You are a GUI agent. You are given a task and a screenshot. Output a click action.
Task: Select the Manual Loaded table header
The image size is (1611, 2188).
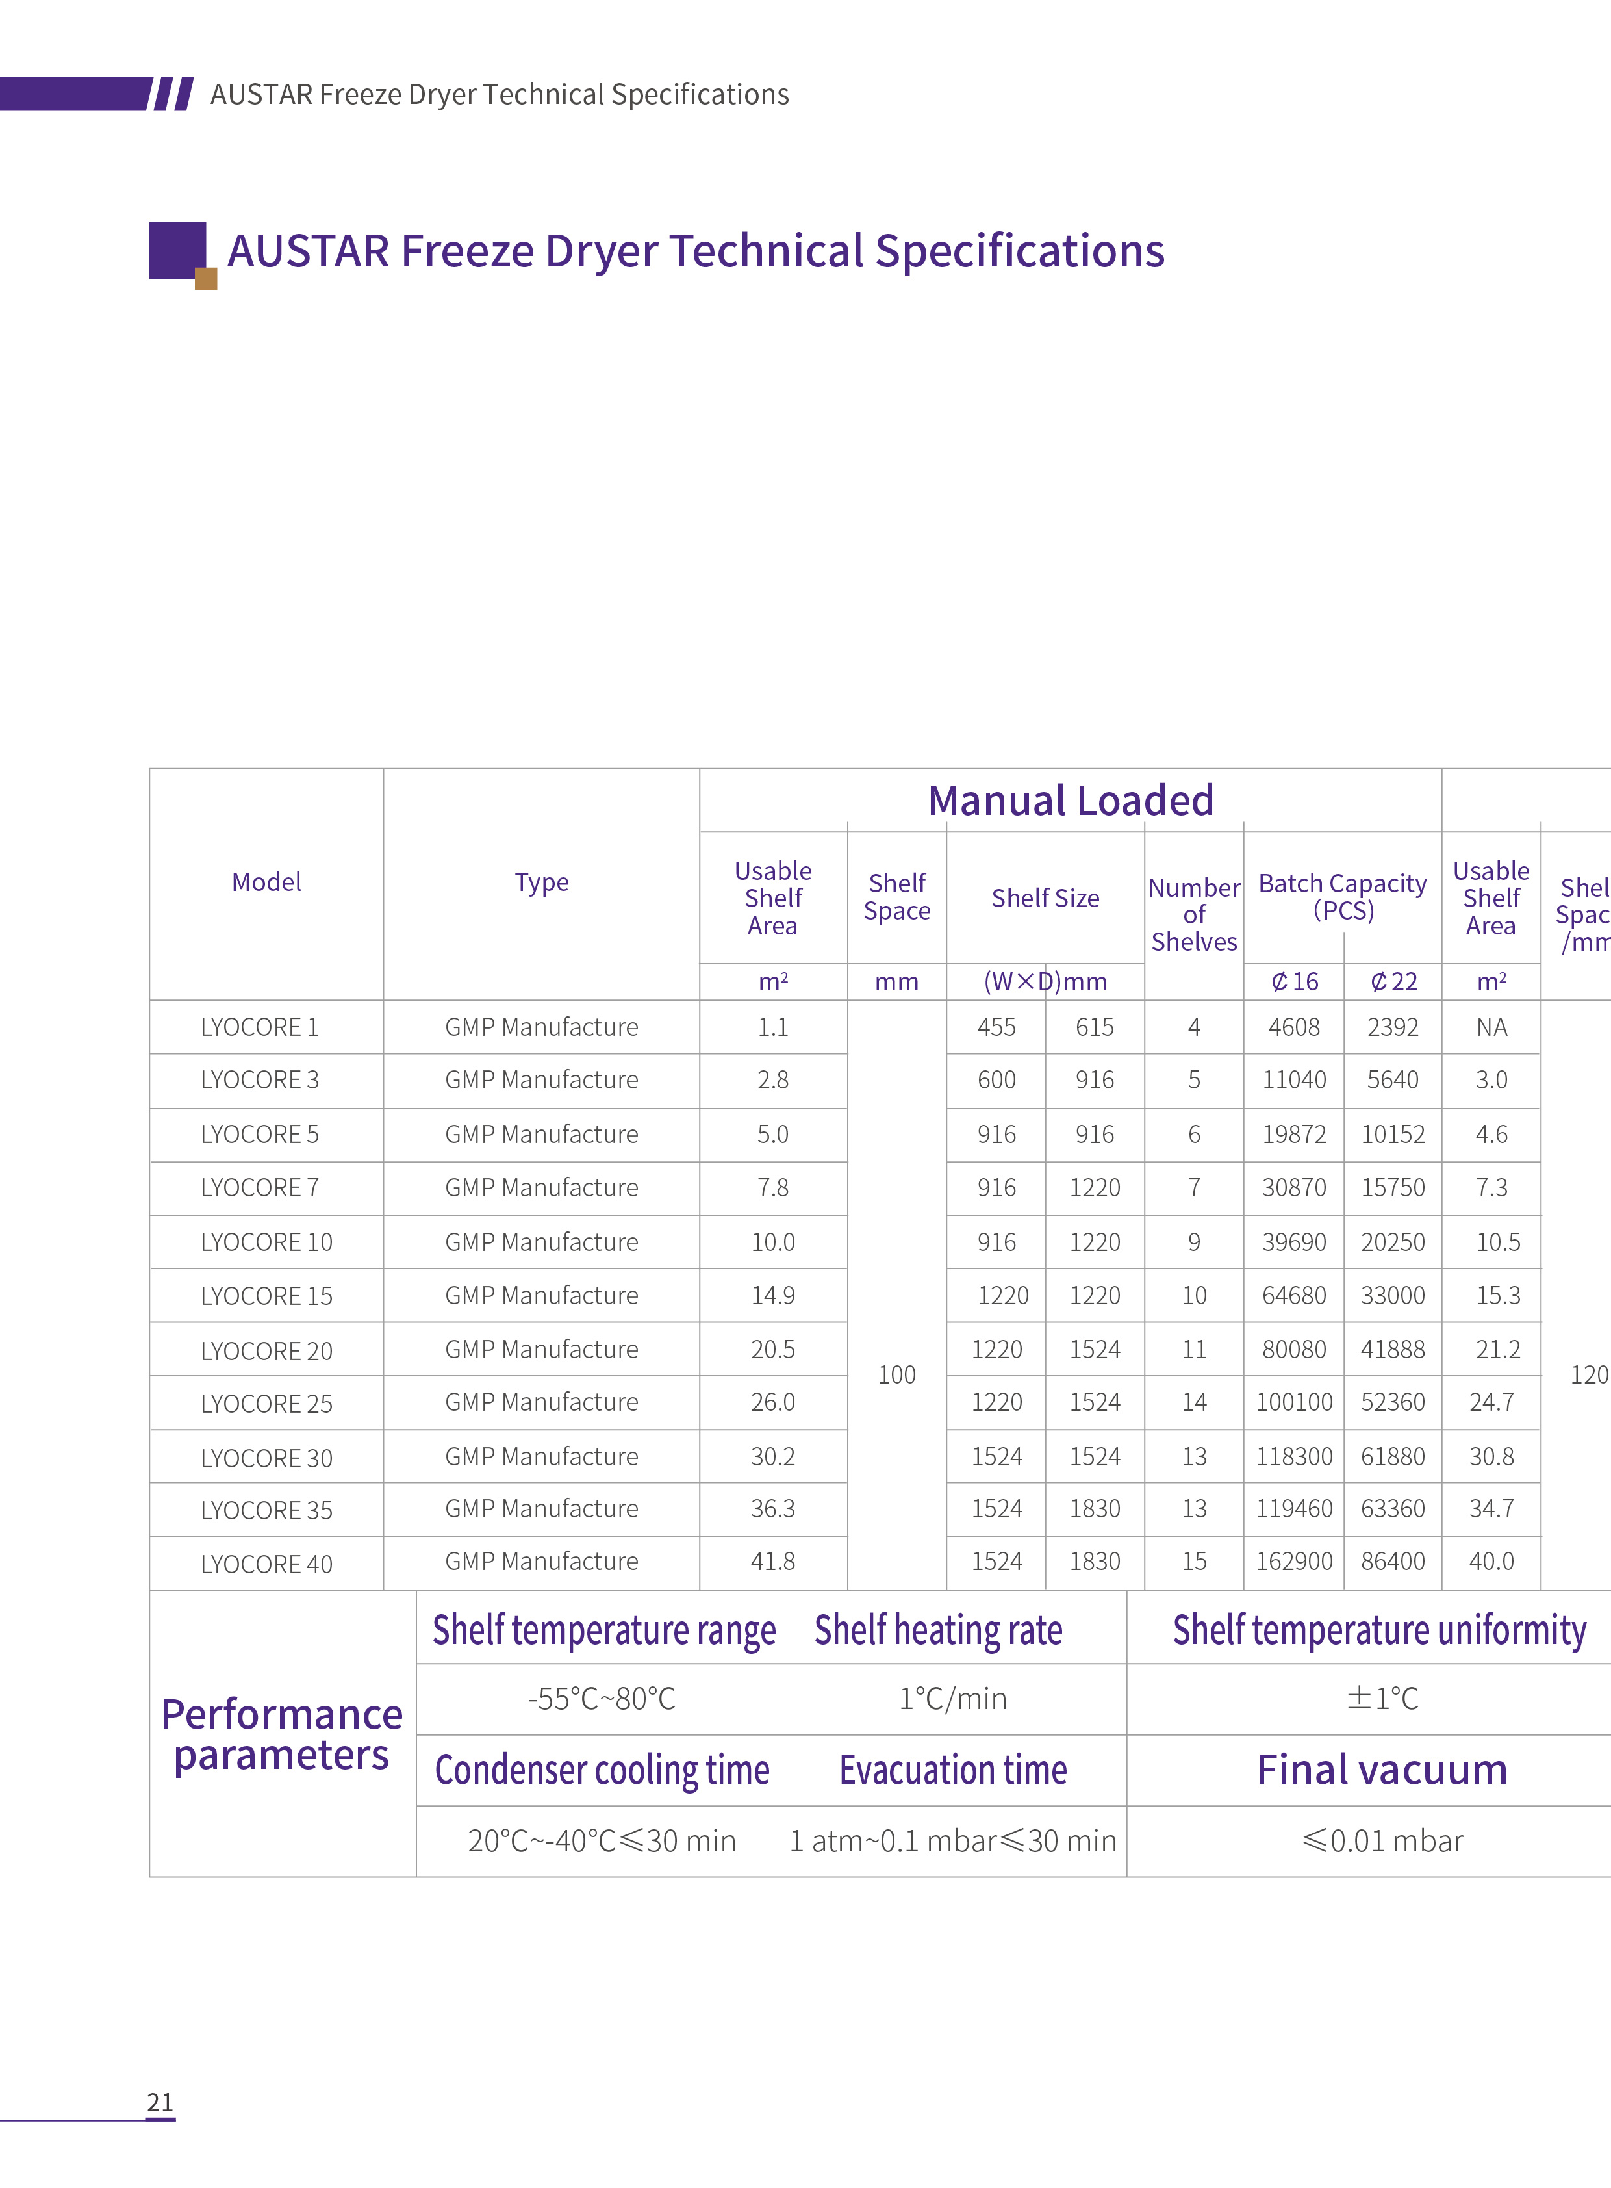click(x=1070, y=801)
